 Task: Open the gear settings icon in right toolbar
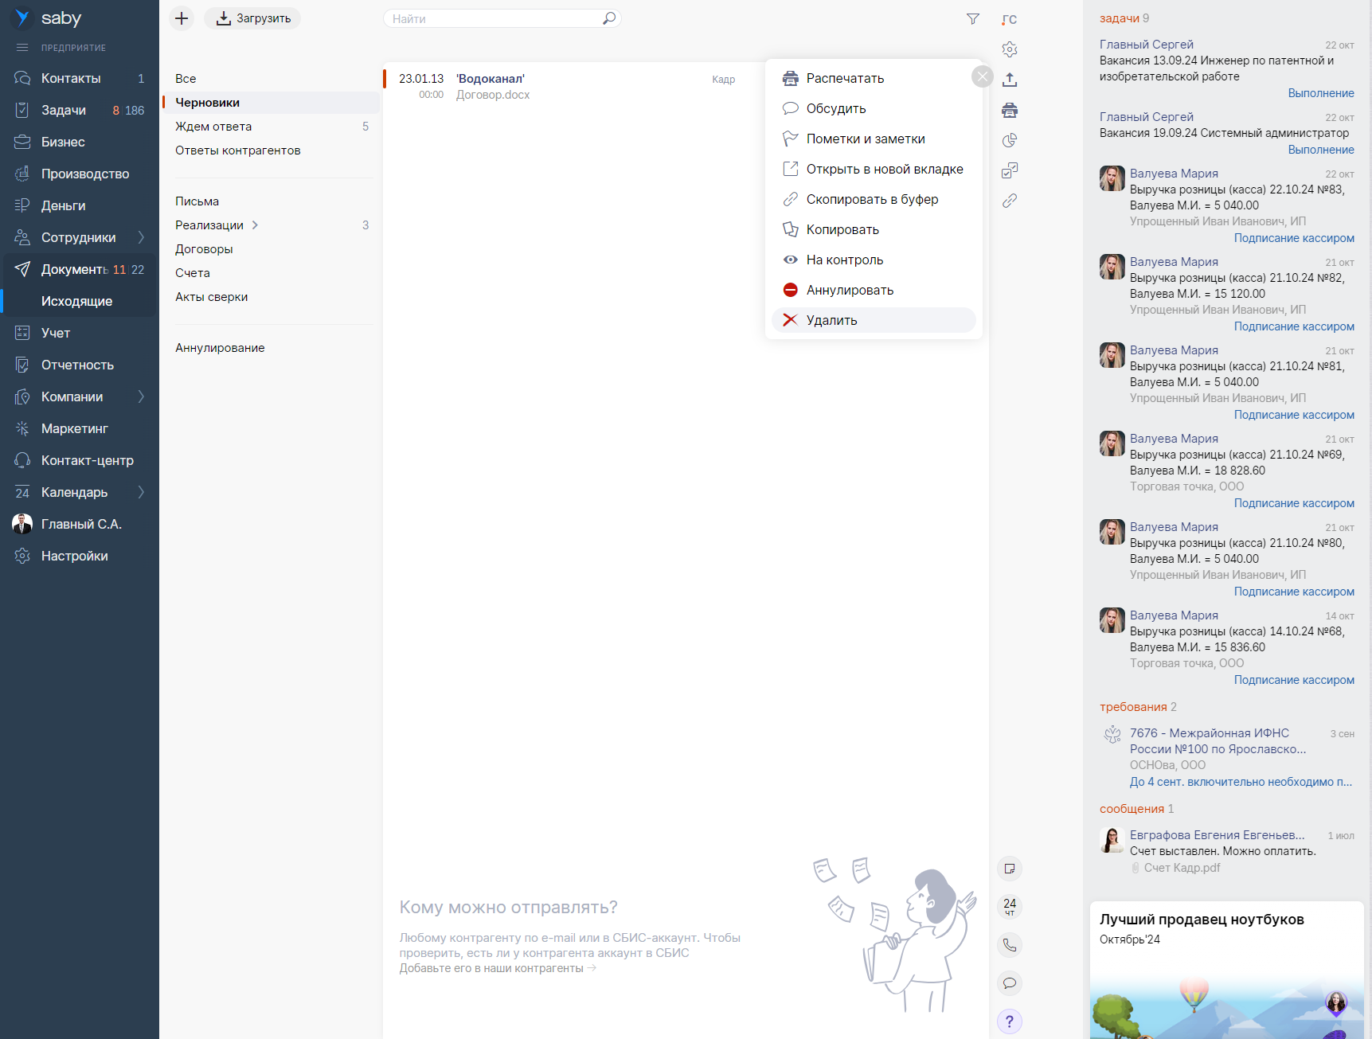pyautogui.click(x=1010, y=49)
